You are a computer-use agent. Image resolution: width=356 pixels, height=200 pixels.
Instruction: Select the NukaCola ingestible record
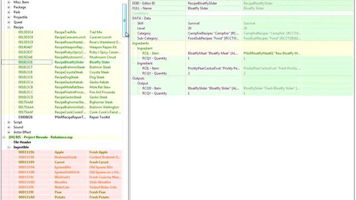click(62, 187)
